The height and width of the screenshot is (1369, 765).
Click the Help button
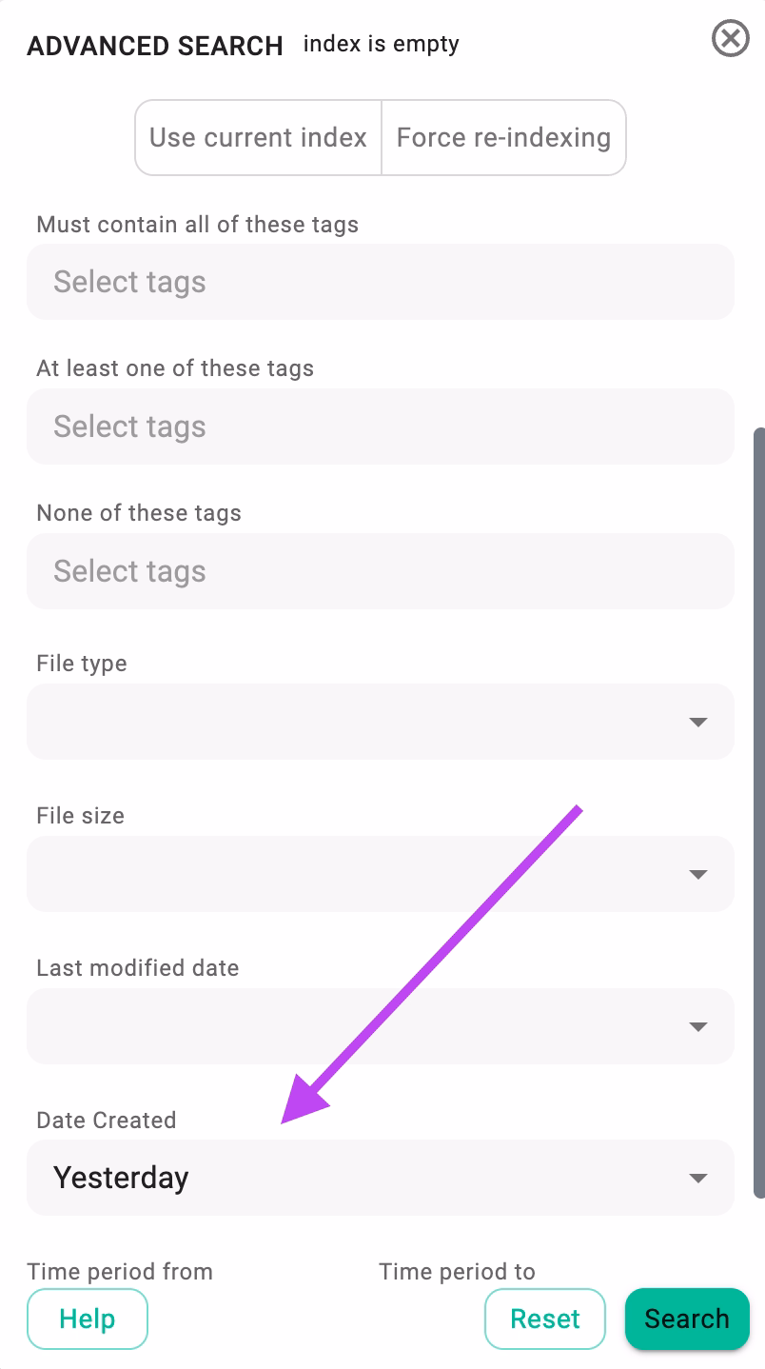click(x=88, y=1319)
